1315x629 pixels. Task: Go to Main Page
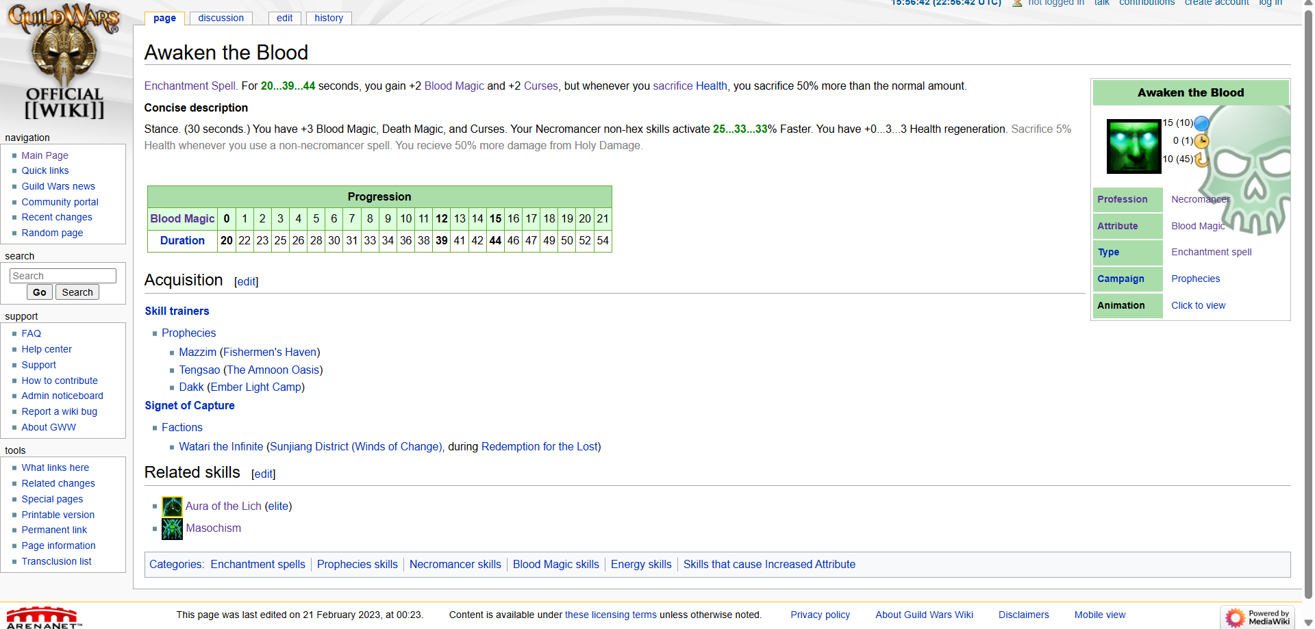[45, 155]
